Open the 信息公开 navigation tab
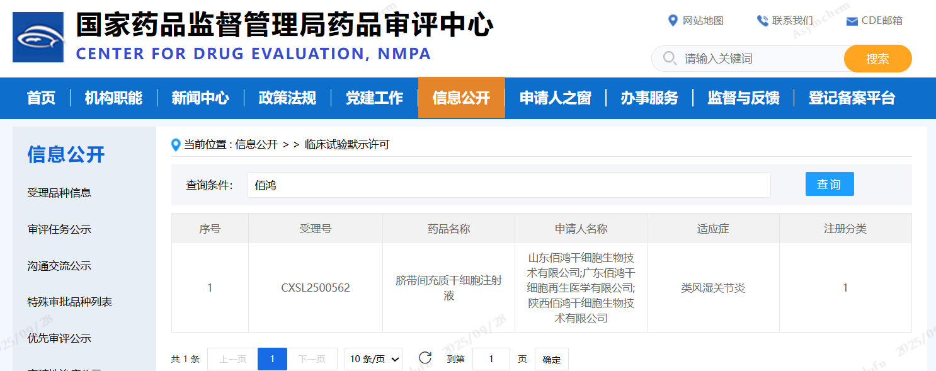This screenshot has height=371, width=936. (461, 98)
